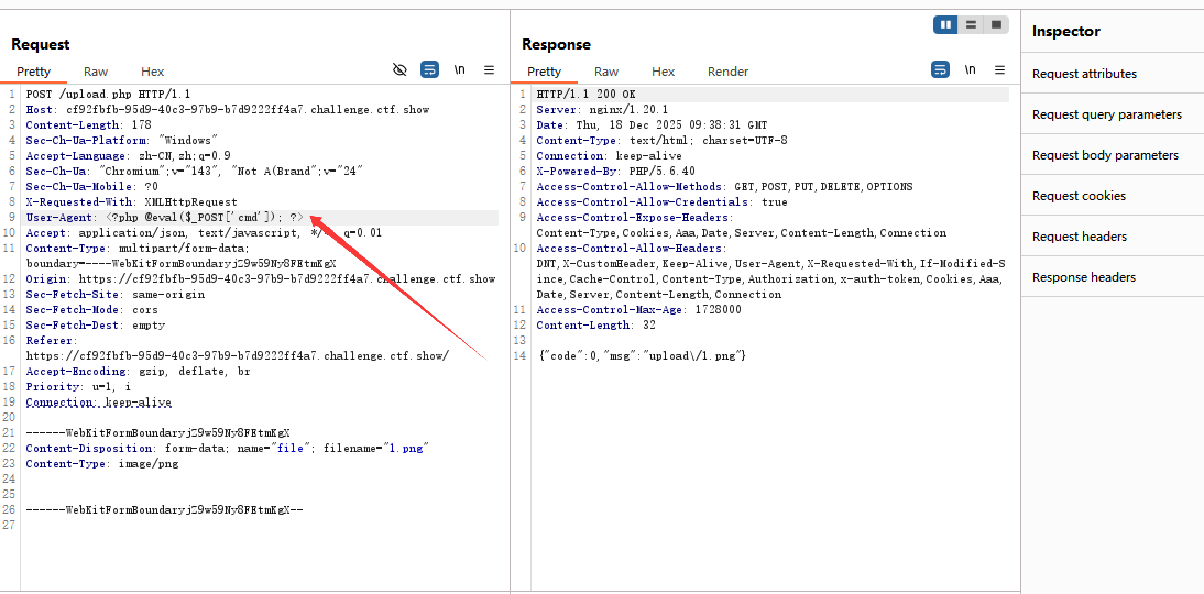
Task: Toggle Response word-wrap blue icon
Action: [940, 70]
